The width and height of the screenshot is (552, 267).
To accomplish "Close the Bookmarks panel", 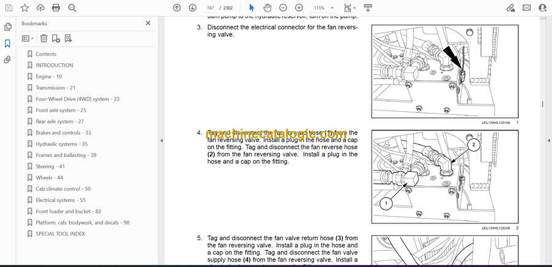I will tap(148, 23).
